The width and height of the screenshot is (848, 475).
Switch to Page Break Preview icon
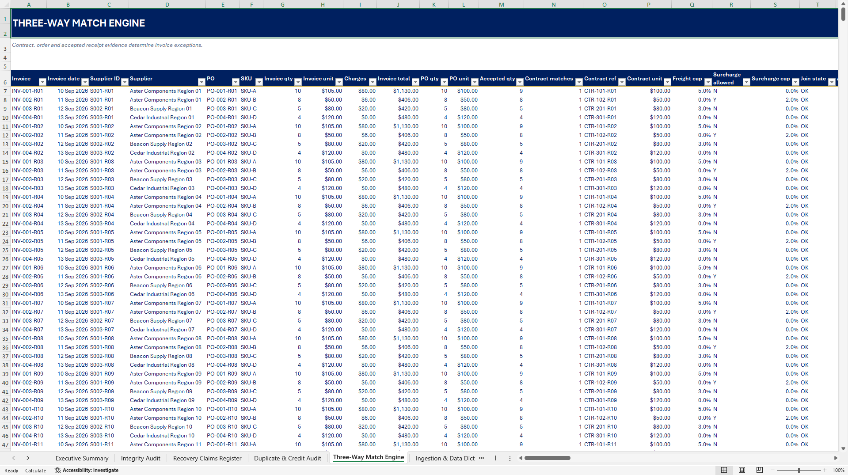(x=759, y=470)
